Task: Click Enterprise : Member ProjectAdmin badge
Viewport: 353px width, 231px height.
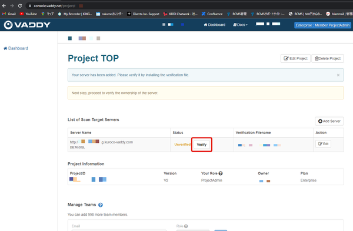Action: pos(322,25)
